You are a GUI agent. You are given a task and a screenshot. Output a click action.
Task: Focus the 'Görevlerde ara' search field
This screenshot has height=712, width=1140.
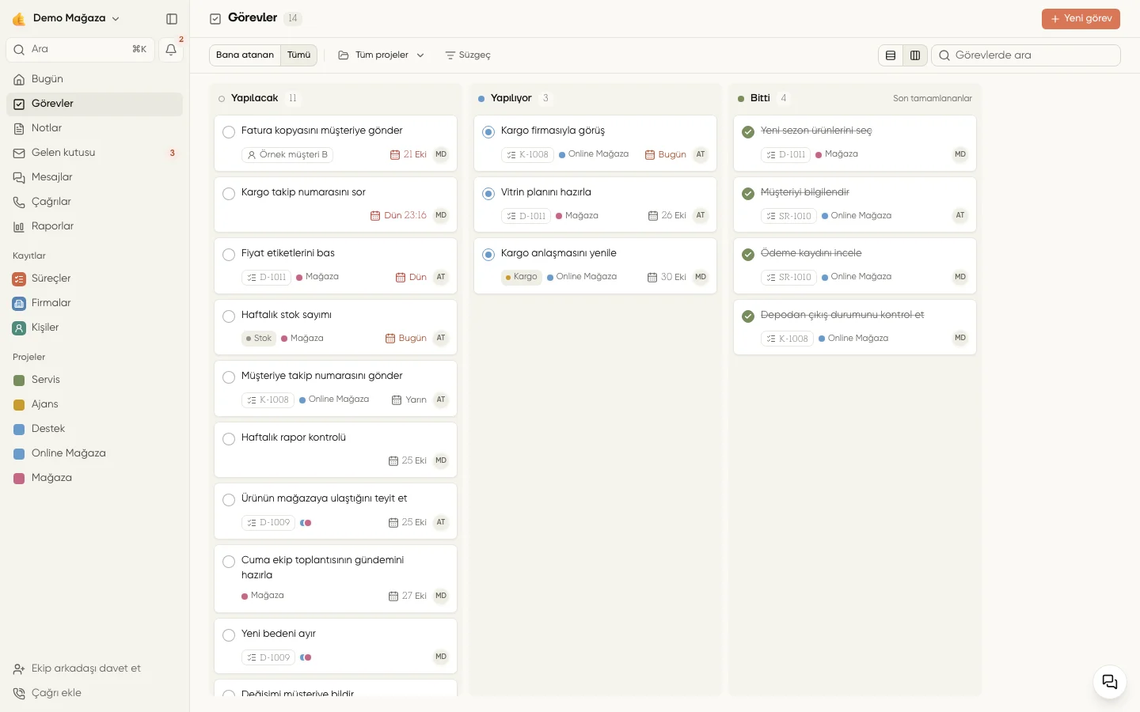pyautogui.click(x=1026, y=55)
